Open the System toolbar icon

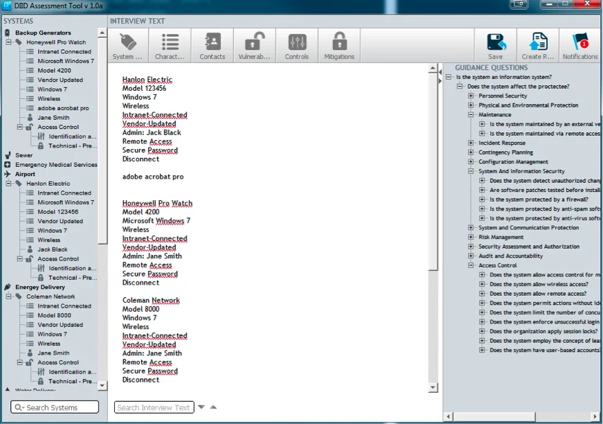coord(127,44)
